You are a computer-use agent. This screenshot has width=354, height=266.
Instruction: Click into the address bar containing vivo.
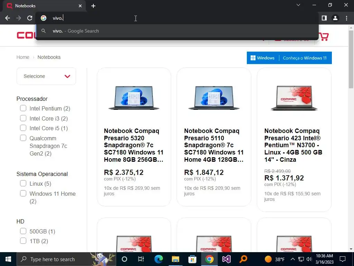177,18
